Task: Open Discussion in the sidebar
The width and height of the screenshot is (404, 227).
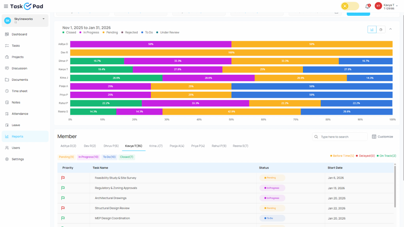Action: pyautogui.click(x=19, y=68)
